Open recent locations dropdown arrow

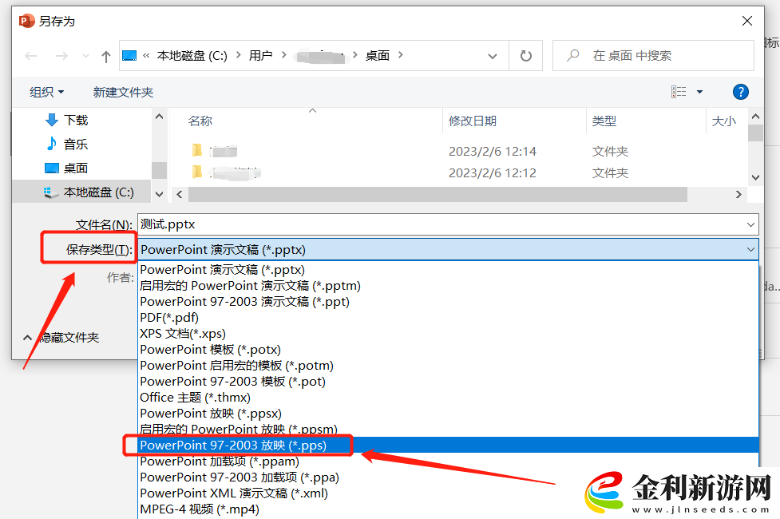[85, 56]
